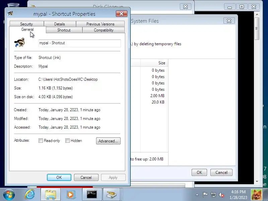Viewport: 268px width, 201px height.
Task: Click the Shortcut (.lnk) file type text
Action: (50, 58)
